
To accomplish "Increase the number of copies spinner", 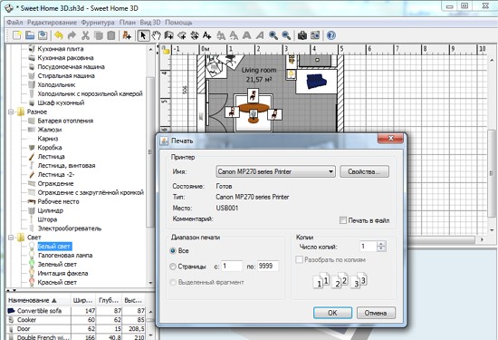I will pyautogui.click(x=381, y=244).
